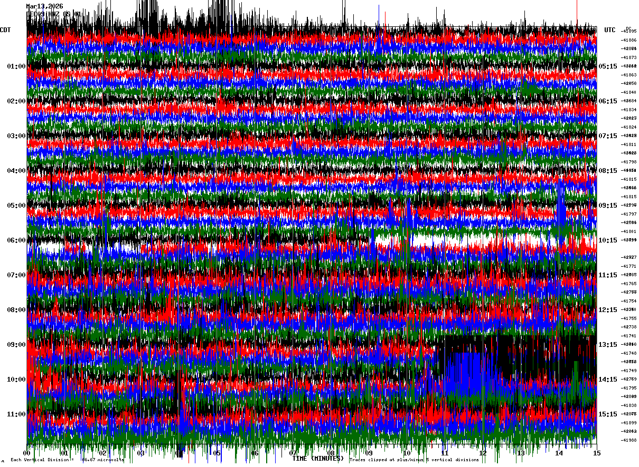This screenshot has width=639, height=467.
Task: Click minute tick 10 on time axis
Action: tap(407, 453)
